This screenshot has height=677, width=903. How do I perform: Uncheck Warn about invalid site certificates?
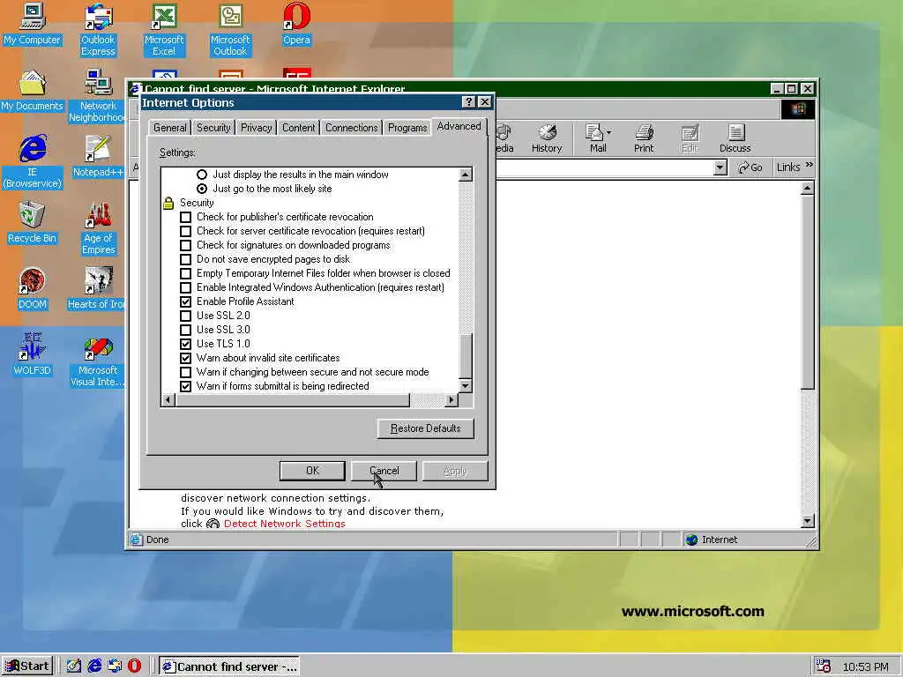coord(185,358)
